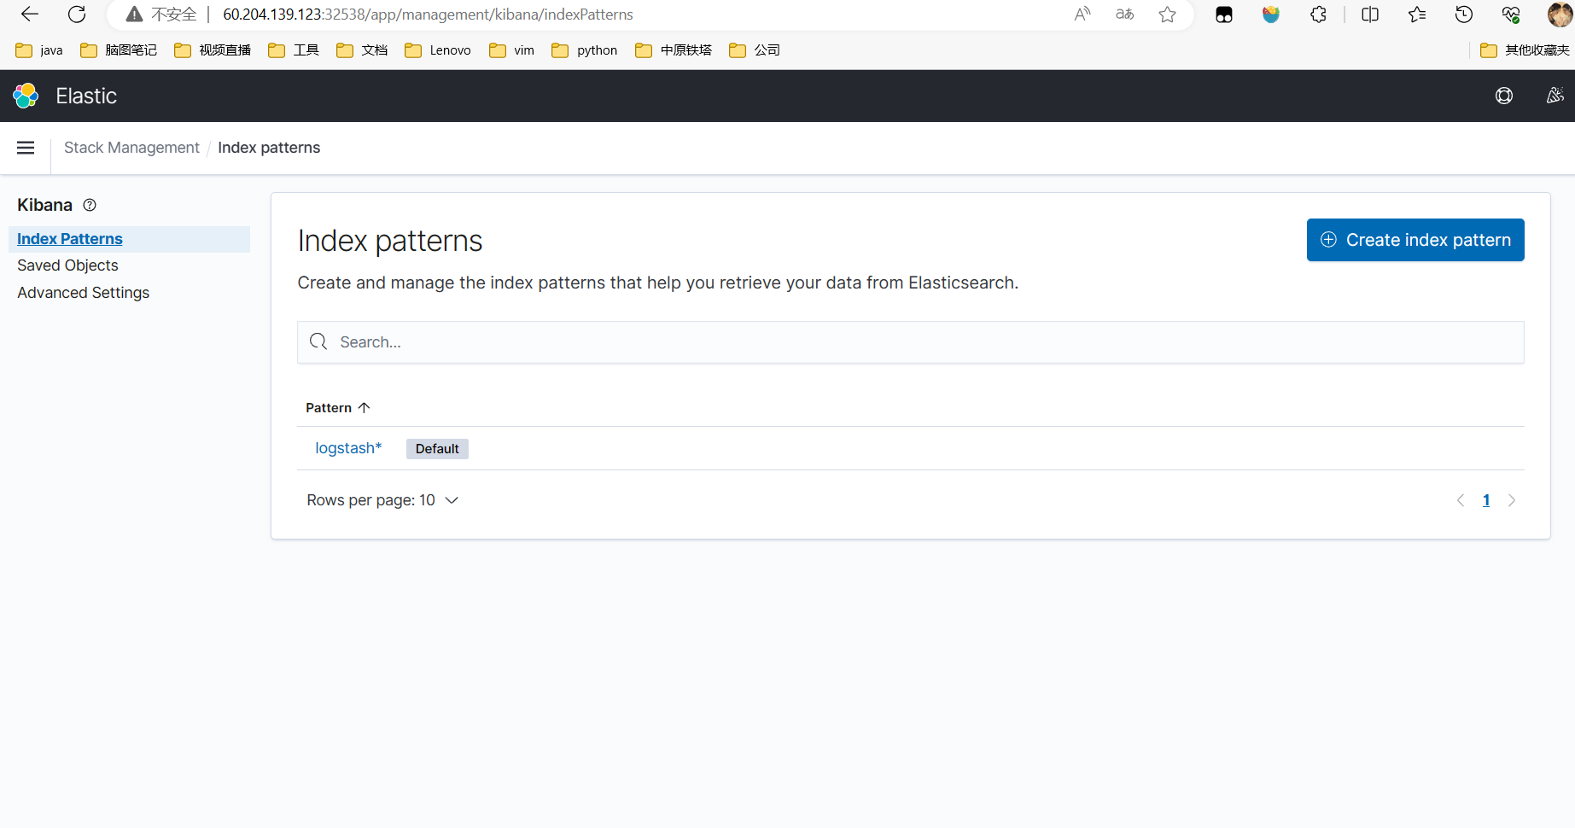1575x828 pixels.
Task: Open the python bookmarks folder
Action: pyautogui.click(x=585, y=50)
